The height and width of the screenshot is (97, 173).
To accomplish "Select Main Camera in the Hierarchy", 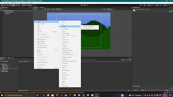I will pos(10,12).
